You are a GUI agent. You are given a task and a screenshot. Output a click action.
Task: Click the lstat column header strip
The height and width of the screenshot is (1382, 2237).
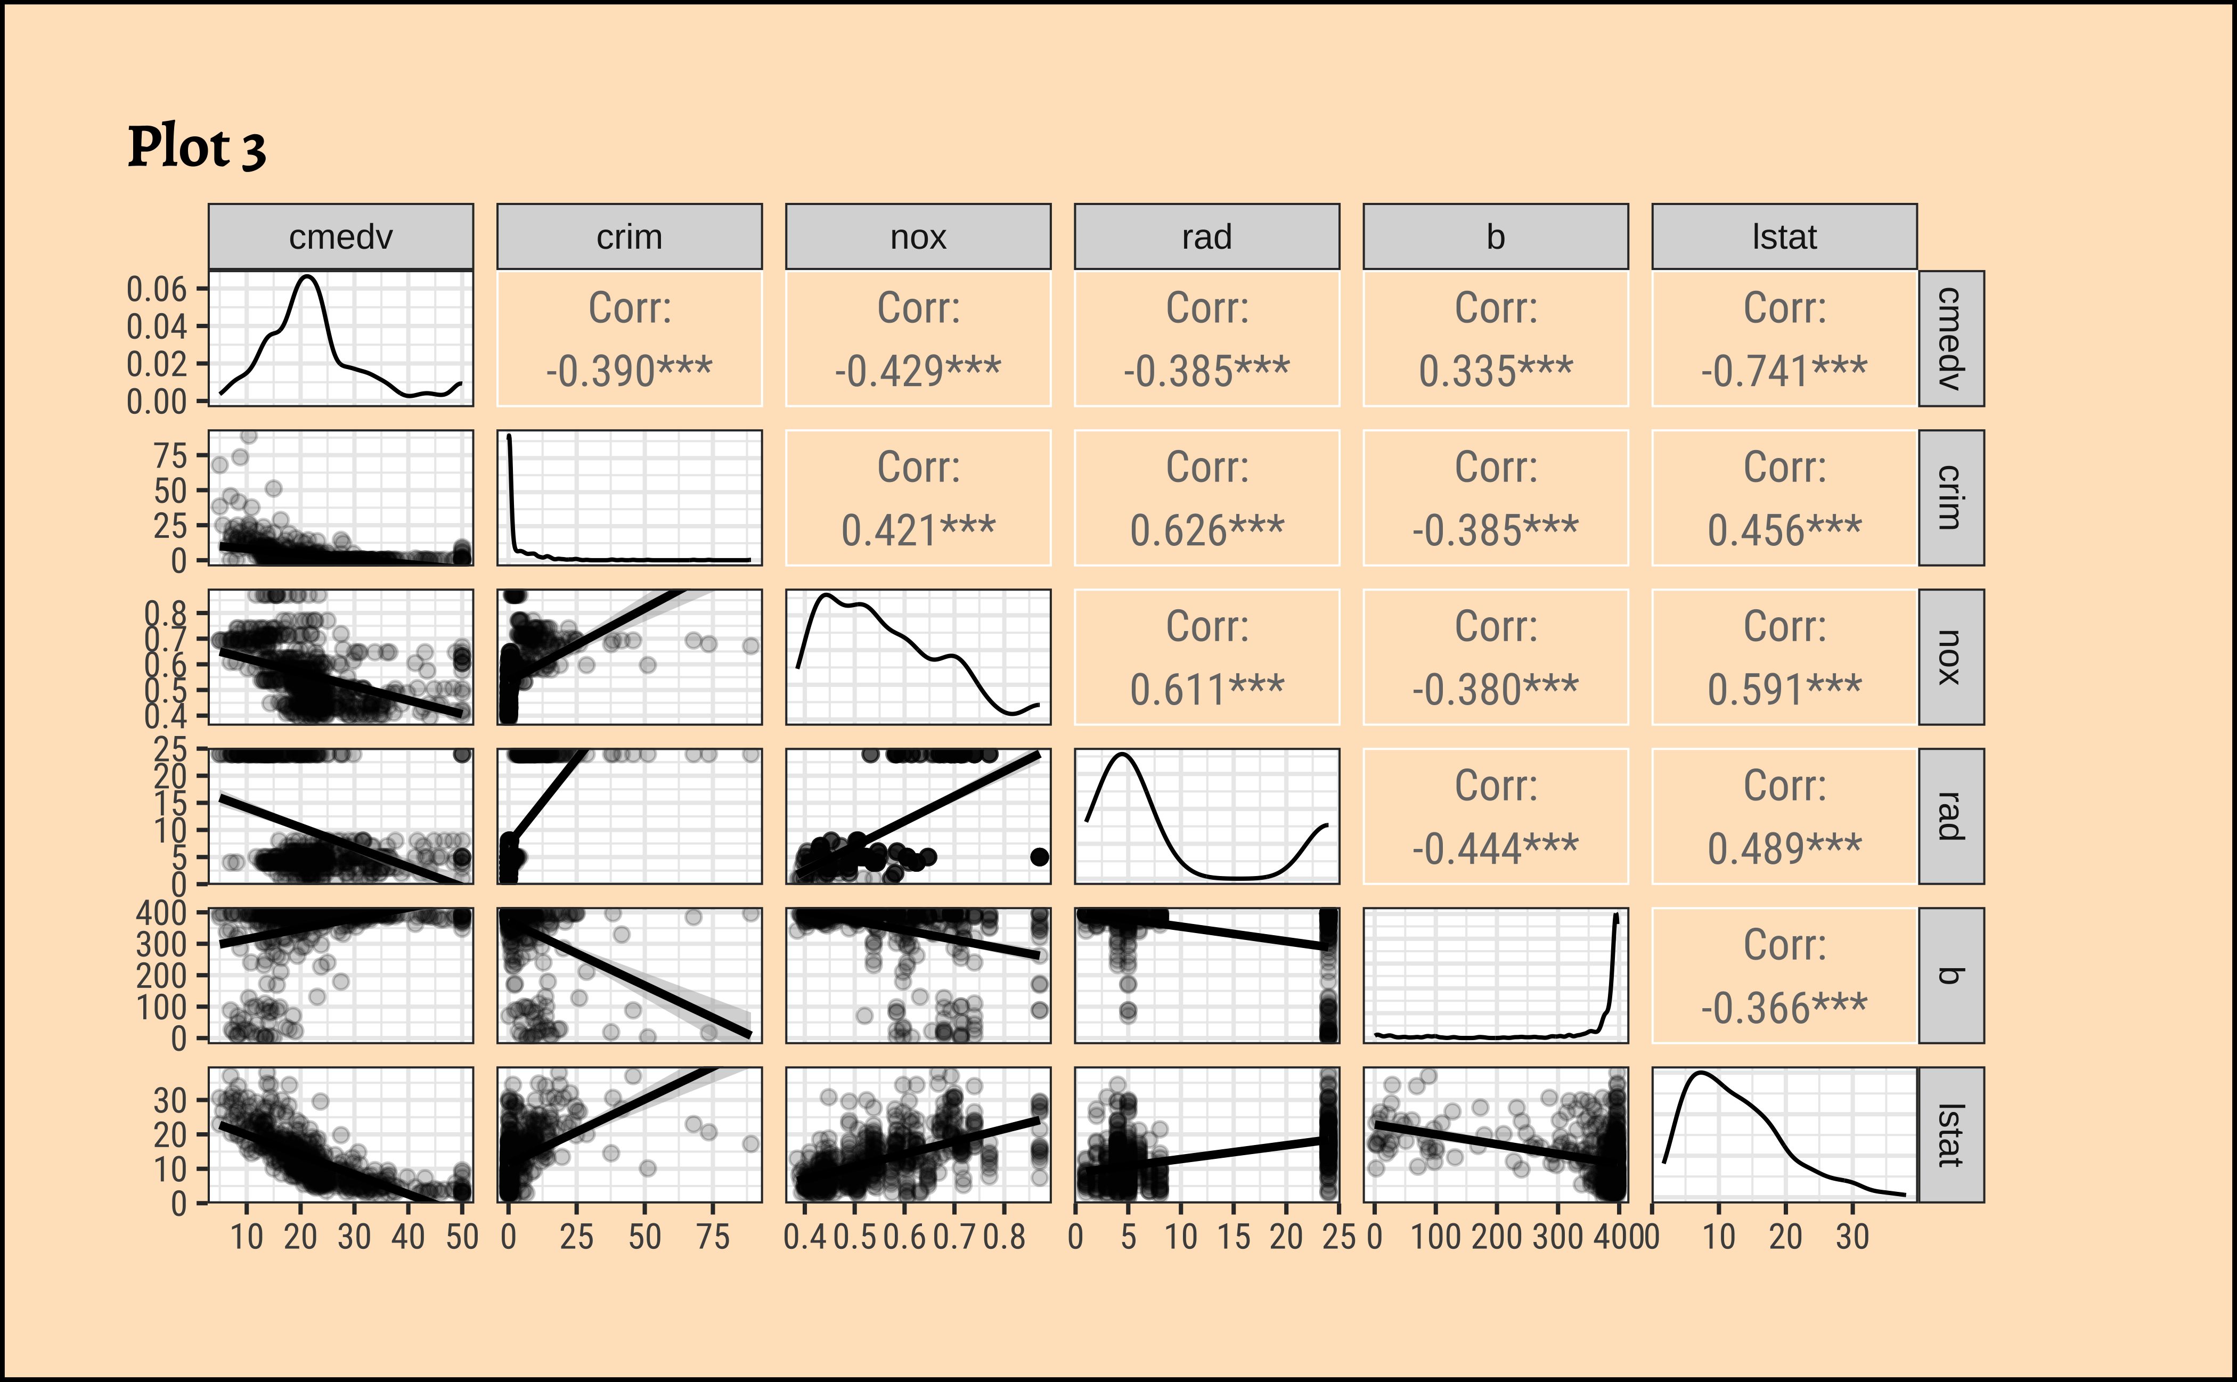(1784, 237)
